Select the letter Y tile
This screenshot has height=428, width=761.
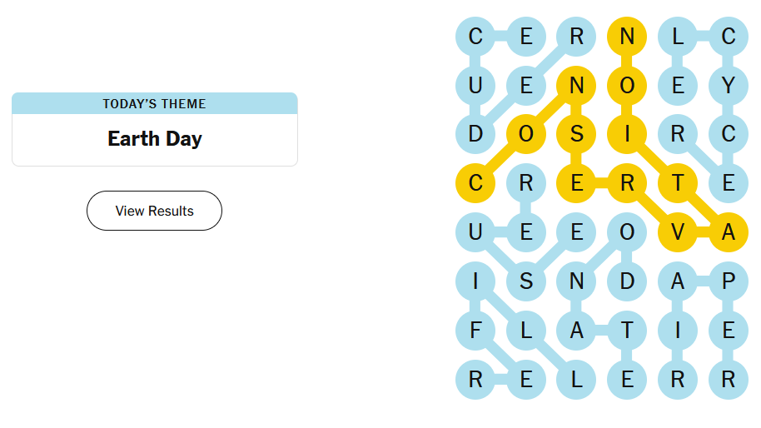(x=728, y=85)
